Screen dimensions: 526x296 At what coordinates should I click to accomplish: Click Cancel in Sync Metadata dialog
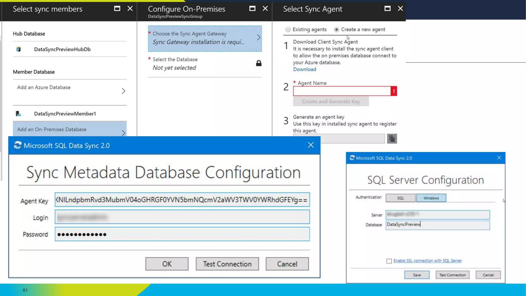[x=287, y=264]
